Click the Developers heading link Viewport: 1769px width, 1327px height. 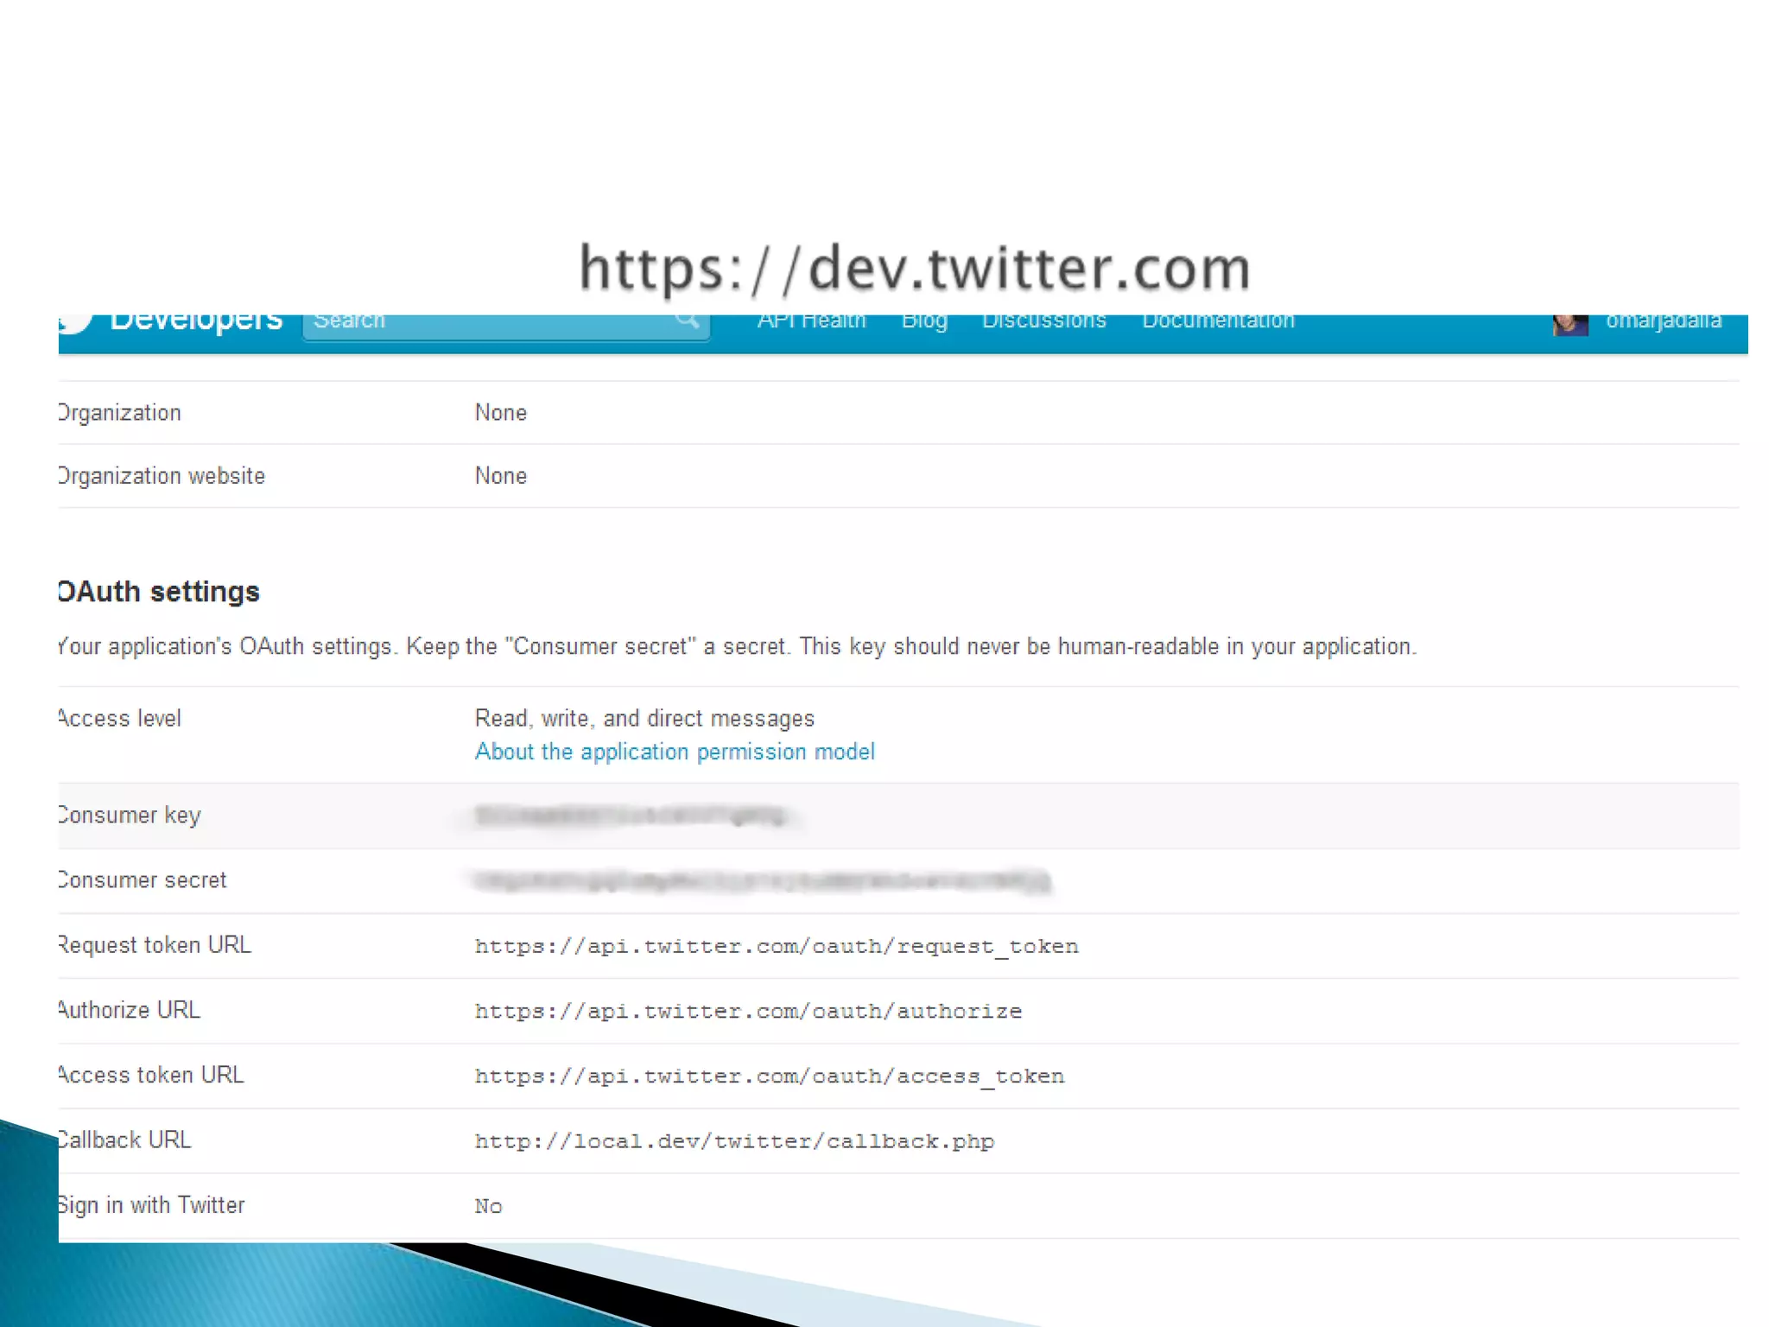pyautogui.click(x=196, y=321)
